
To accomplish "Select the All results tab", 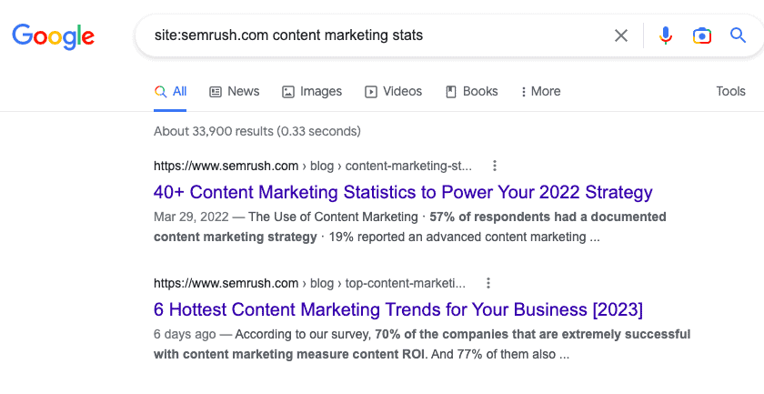I will (x=171, y=91).
